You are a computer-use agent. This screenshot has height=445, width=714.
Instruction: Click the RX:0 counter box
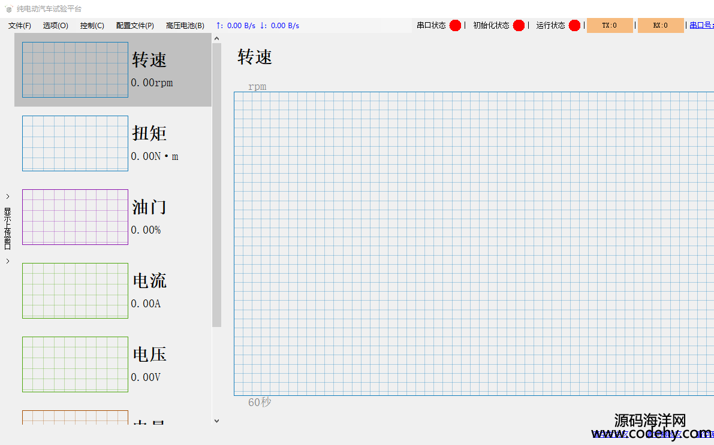661,26
